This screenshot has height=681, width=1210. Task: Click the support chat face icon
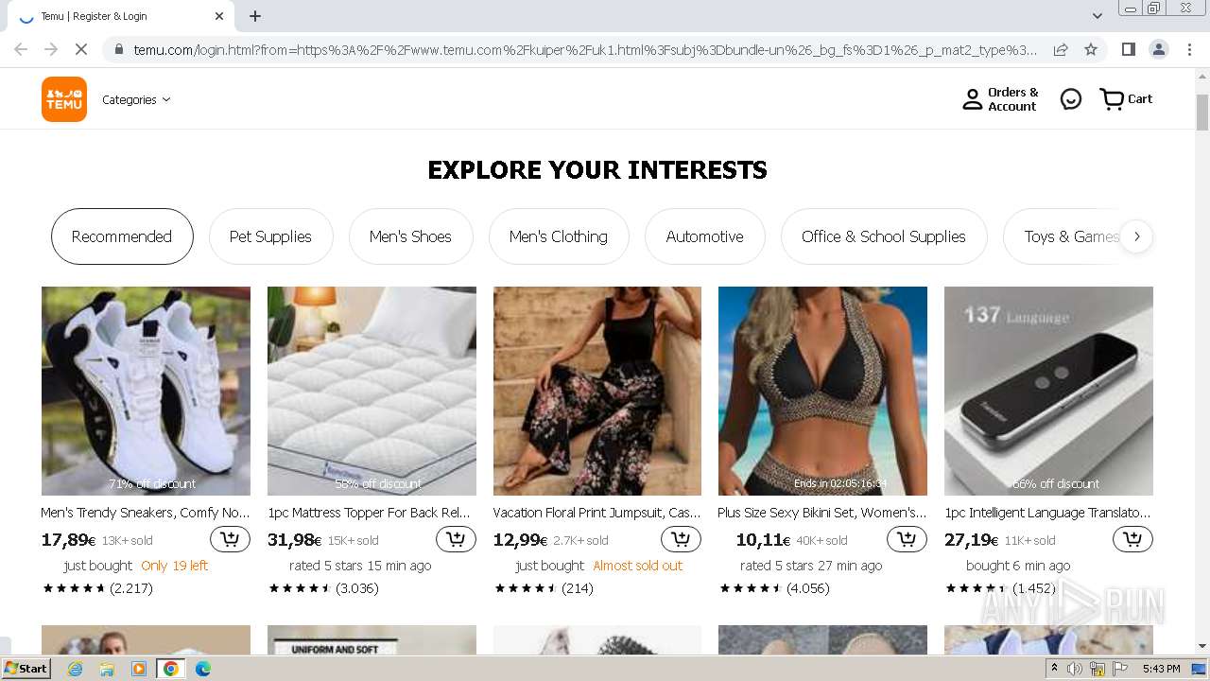1070,99
